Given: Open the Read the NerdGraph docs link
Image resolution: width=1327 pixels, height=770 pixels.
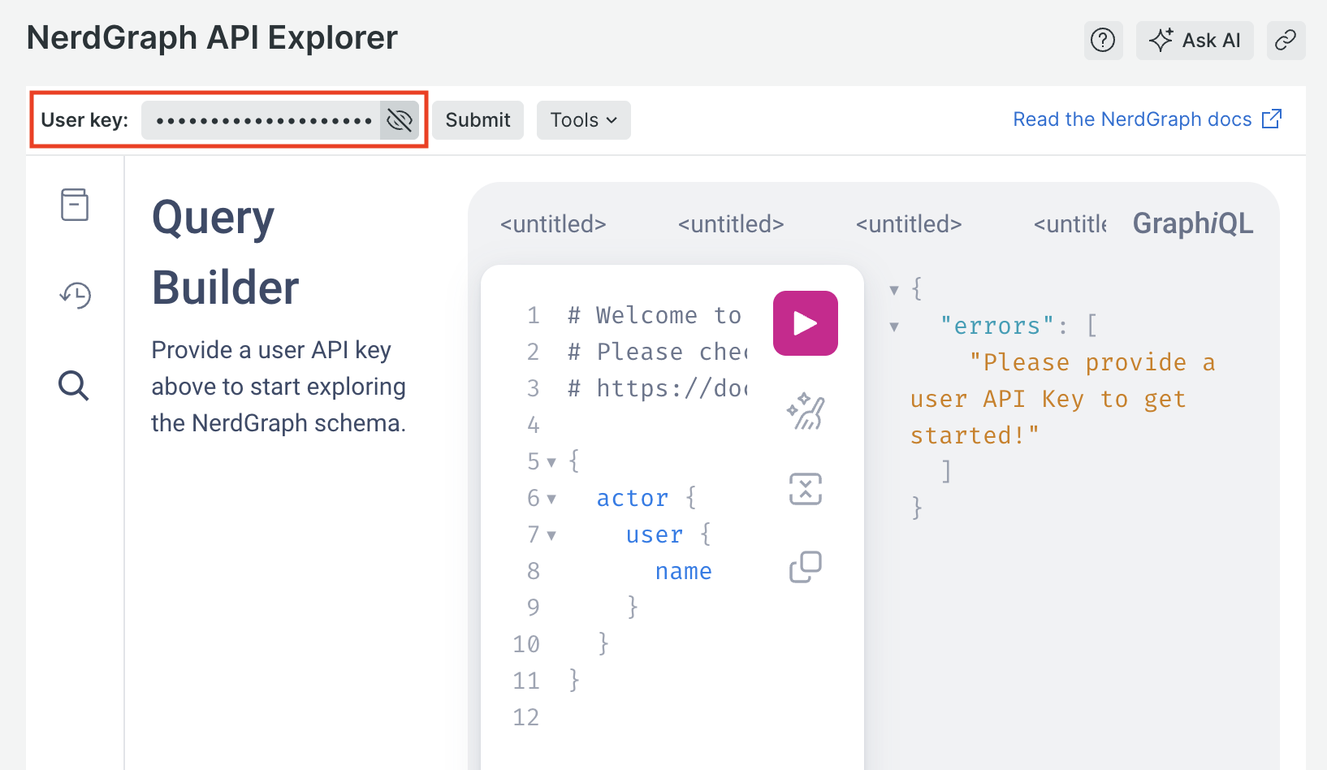Looking at the screenshot, I should [1132, 119].
